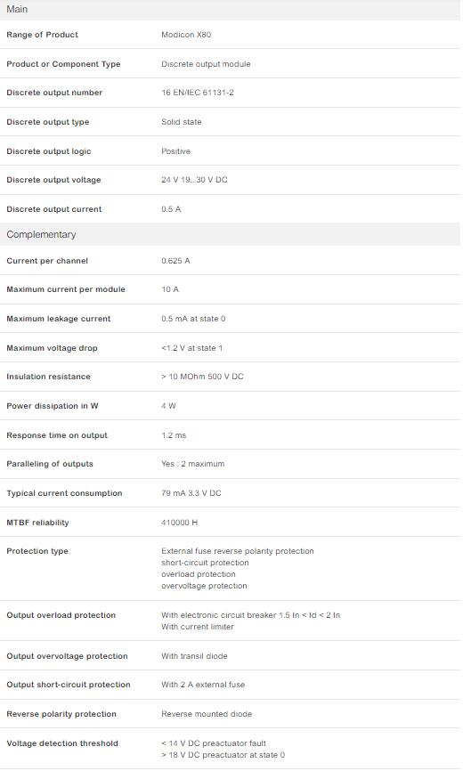Click the 0.5 mA at state 0 value
Viewport: 463px width, 771px height.
tap(193, 319)
